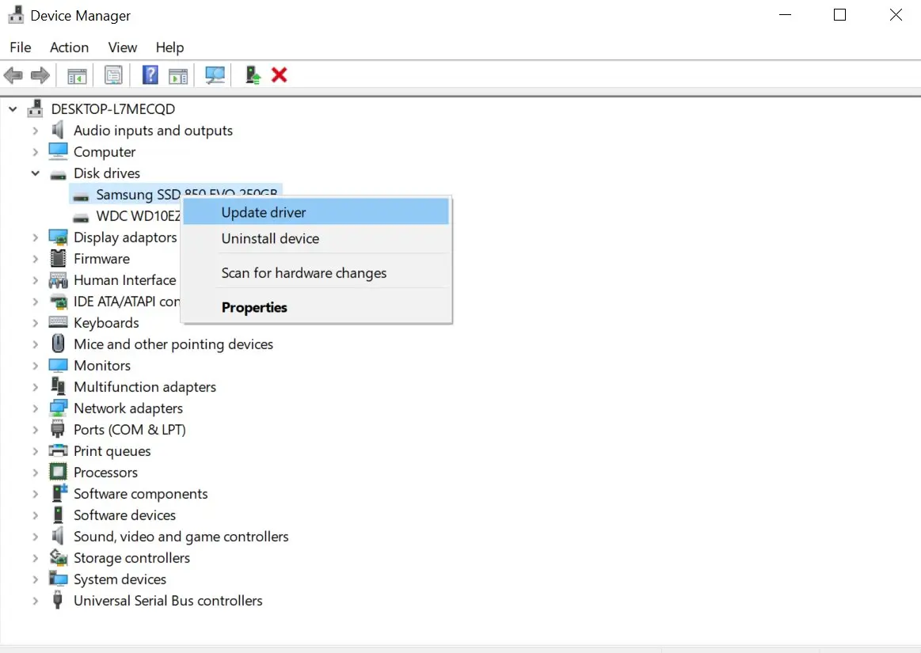Image resolution: width=921 pixels, height=653 pixels.
Task: Open the Action menu
Action: point(70,47)
